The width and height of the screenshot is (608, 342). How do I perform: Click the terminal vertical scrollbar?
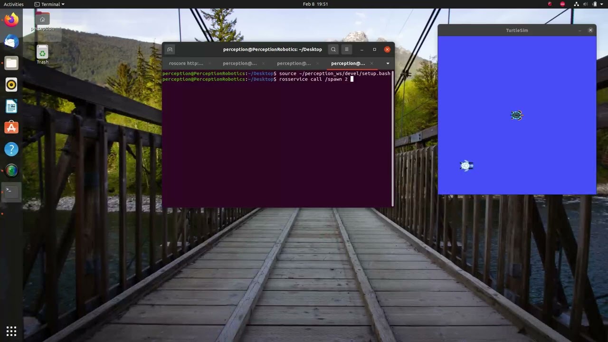(393, 138)
